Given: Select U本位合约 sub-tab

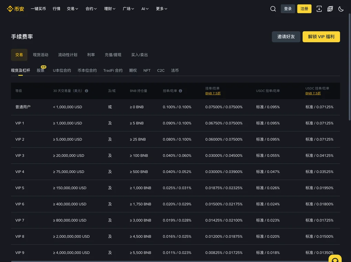Looking at the screenshot, I should [x=62, y=71].
